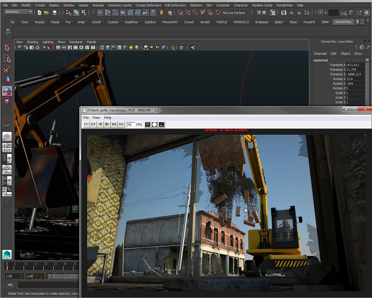372x298 pixels.
Task: Activate the Lasso Select tool
Action: (7, 59)
